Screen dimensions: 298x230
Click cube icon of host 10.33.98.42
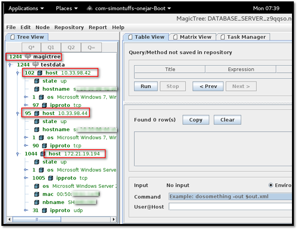(39, 73)
